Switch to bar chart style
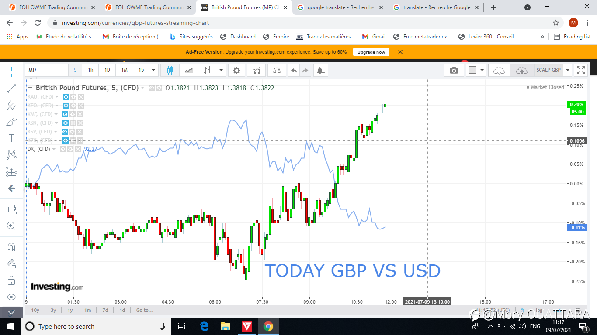597x335 pixels. pos(208,70)
